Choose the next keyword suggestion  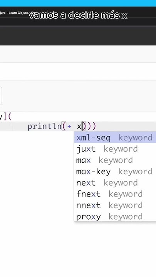[115, 183]
